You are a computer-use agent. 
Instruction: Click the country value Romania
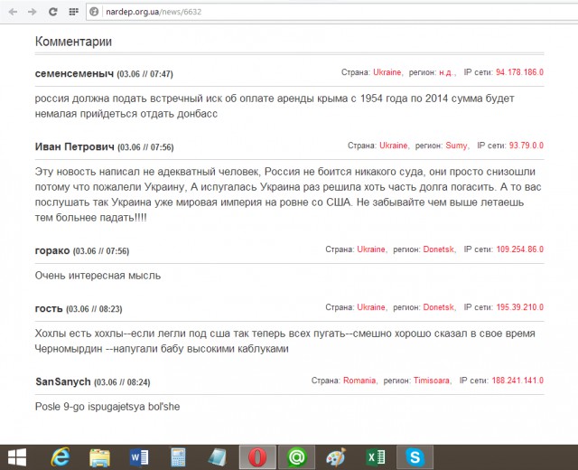359,381
